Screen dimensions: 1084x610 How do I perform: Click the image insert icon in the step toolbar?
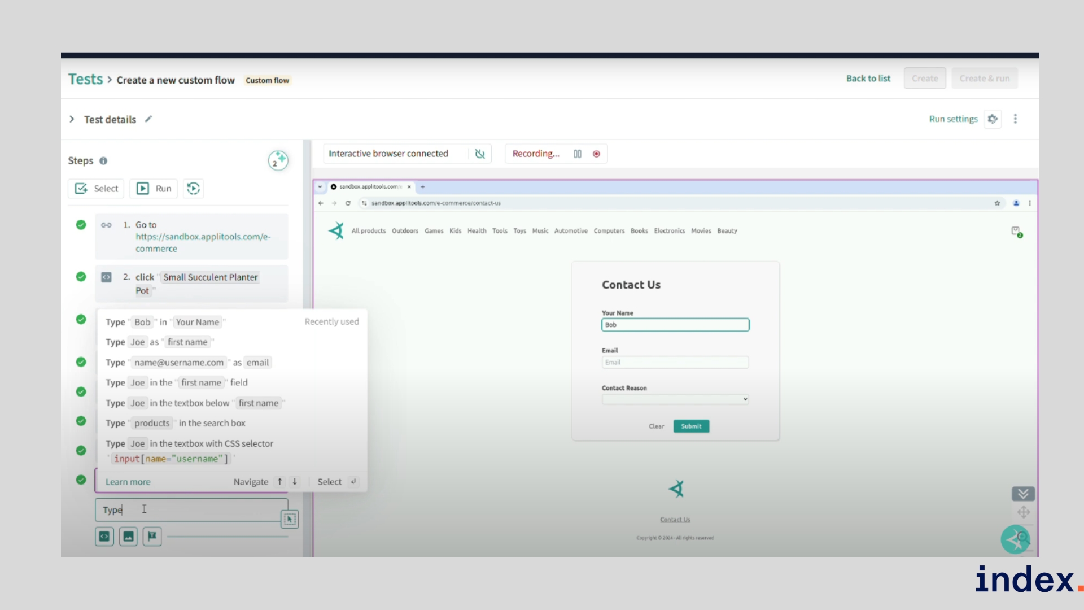[128, 537]
